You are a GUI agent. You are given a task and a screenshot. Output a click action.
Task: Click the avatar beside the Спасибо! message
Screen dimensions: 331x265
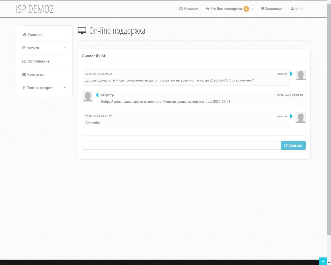tap(300, 118)
